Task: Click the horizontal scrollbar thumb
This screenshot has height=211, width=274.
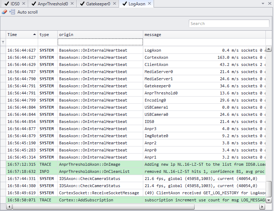Action: coord(103,207)
